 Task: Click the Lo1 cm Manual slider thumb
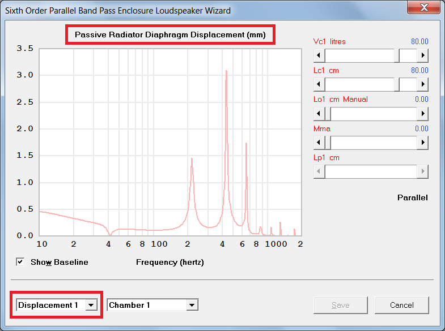coord(328,114)
